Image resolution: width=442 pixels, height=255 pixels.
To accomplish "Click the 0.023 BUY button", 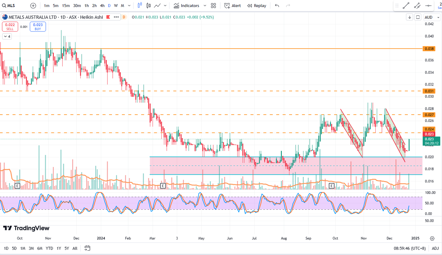I will point(38,27).
